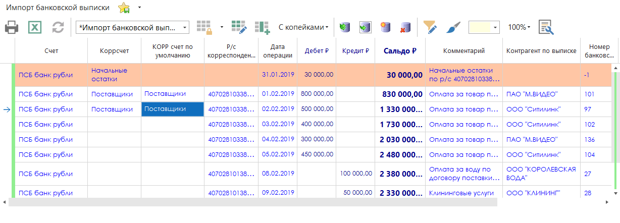Open the pale yellow color picker swatch
620x223 pixels.
[x=484, y=27]
